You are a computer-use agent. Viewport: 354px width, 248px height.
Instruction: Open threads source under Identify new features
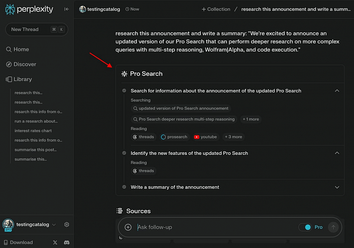(x=144, y=171)
